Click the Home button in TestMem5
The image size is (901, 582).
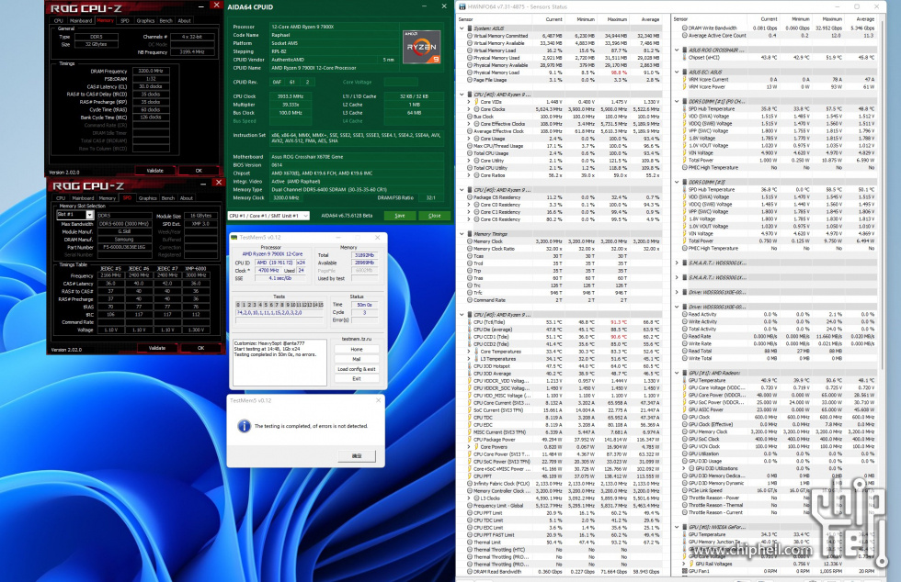click(x=357, y=349)
